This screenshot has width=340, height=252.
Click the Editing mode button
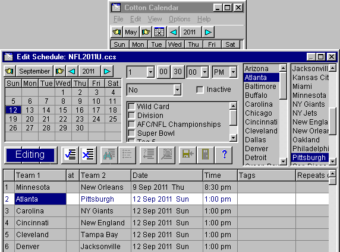click(x=30, y=155)
